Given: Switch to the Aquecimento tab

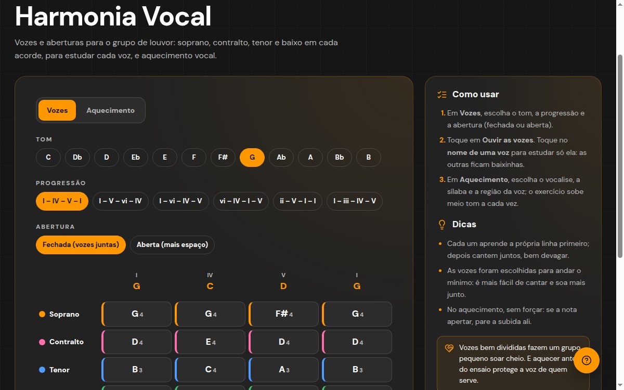Looking at the screenshot, I should tap(110, 110).
